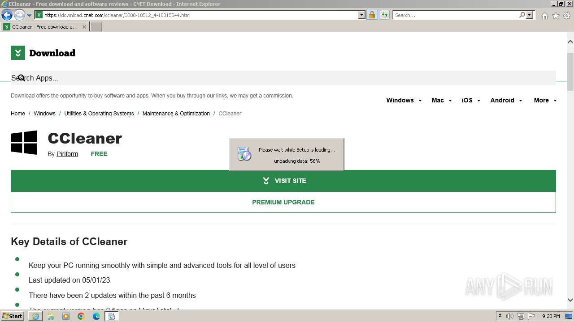Open the search provider dropdown arrow
The width and height of the screenshot is (574, 322).
(x=530, y=15)
